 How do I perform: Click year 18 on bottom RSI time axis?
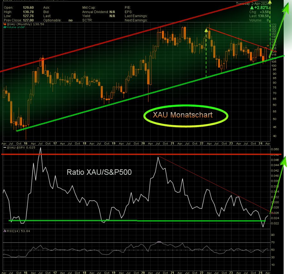84,272
